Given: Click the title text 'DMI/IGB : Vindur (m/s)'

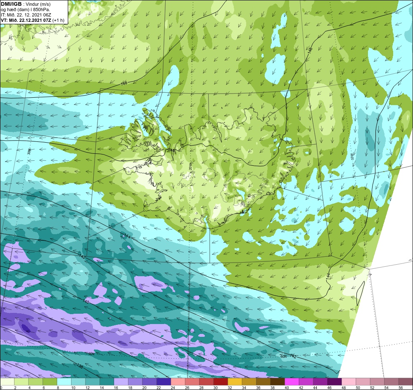Looking at the screenshot, I should pyautogui.click(x=26, y=4).
